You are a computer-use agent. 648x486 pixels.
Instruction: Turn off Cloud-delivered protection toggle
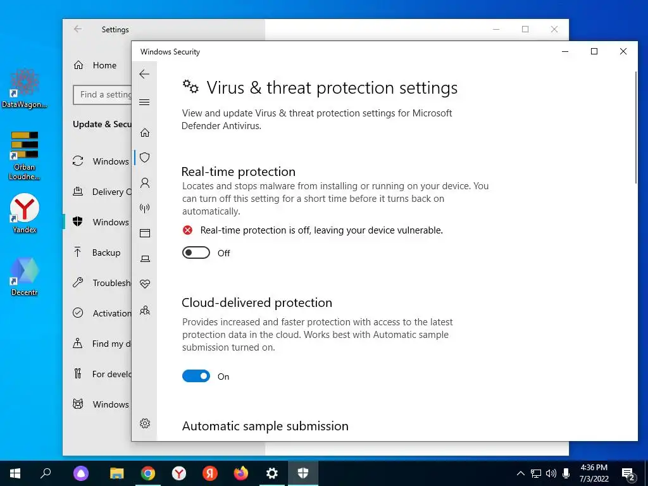[x=196, y=376]
